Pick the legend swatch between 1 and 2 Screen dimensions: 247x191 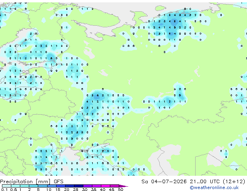tap(25, 186)
